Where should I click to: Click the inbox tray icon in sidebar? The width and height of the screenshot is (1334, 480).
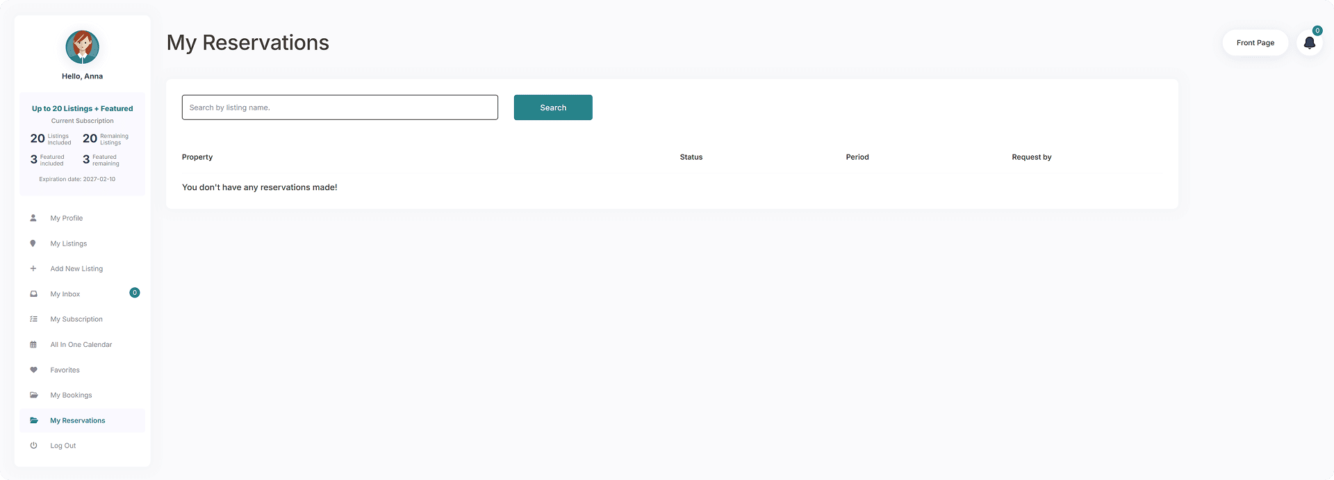point(33,294)
